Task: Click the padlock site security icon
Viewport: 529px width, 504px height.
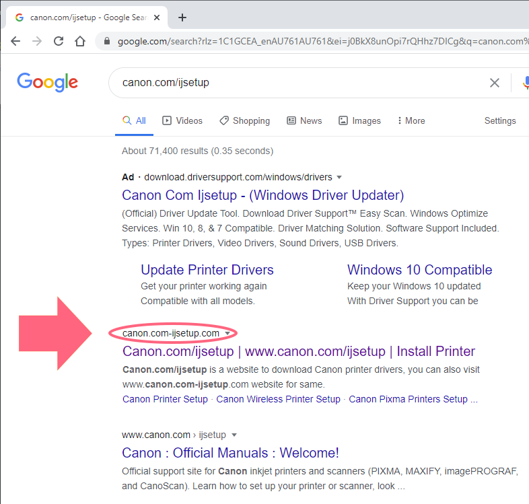Action: 107,41
